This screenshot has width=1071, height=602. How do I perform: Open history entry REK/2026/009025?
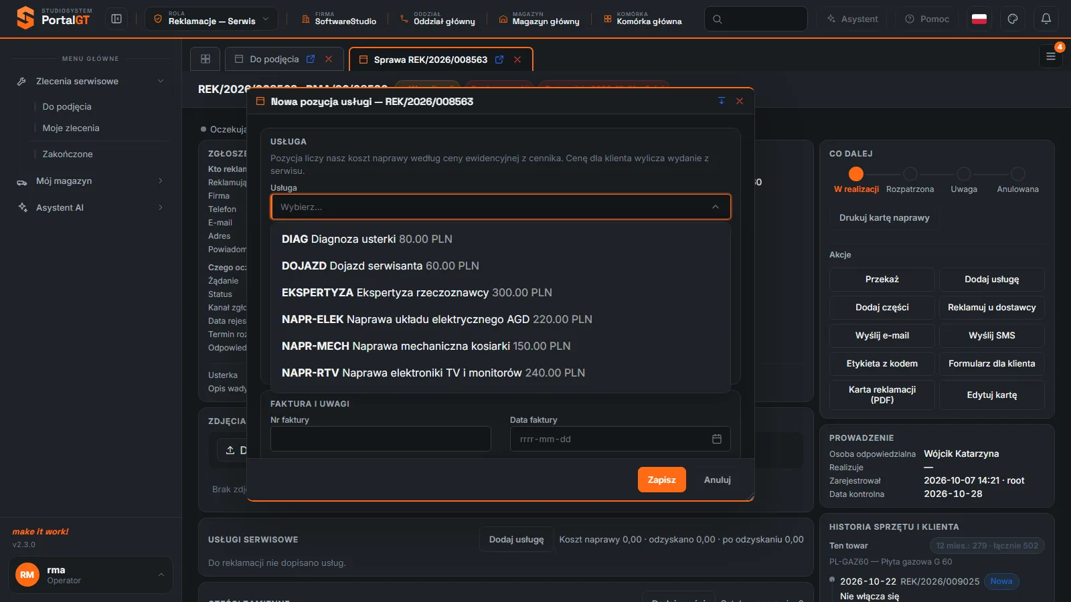tap(940, 581)
